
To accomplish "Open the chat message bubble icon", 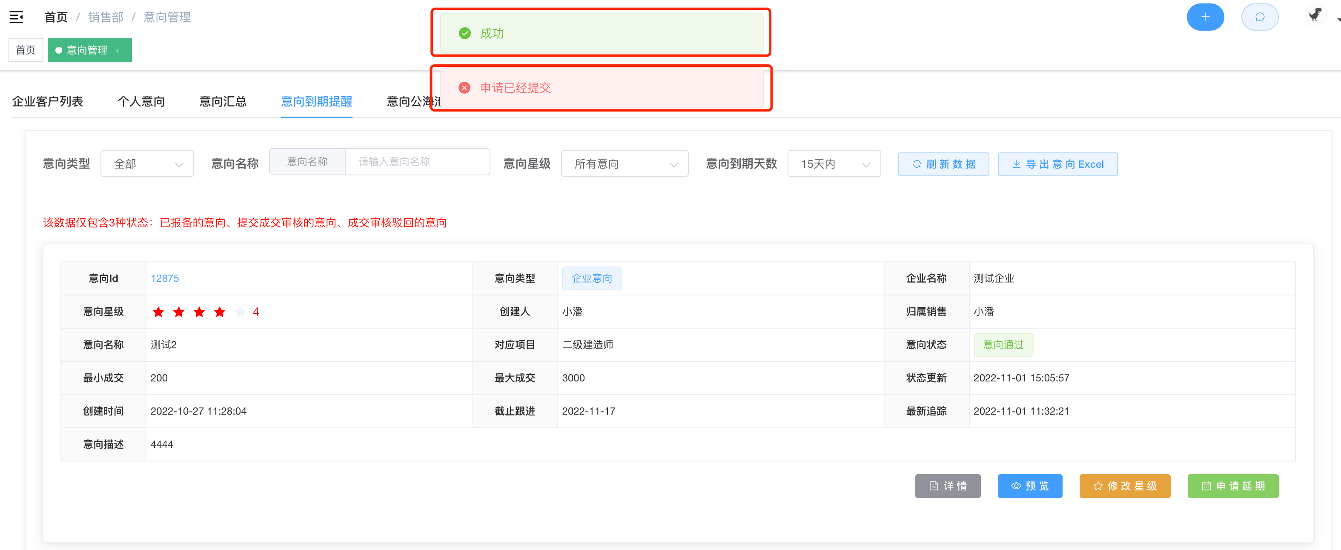I will point(1259,17).
